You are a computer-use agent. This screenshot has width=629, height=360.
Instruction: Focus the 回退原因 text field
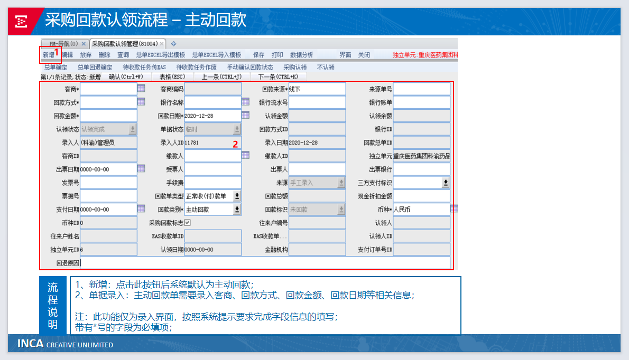point(265,263)
